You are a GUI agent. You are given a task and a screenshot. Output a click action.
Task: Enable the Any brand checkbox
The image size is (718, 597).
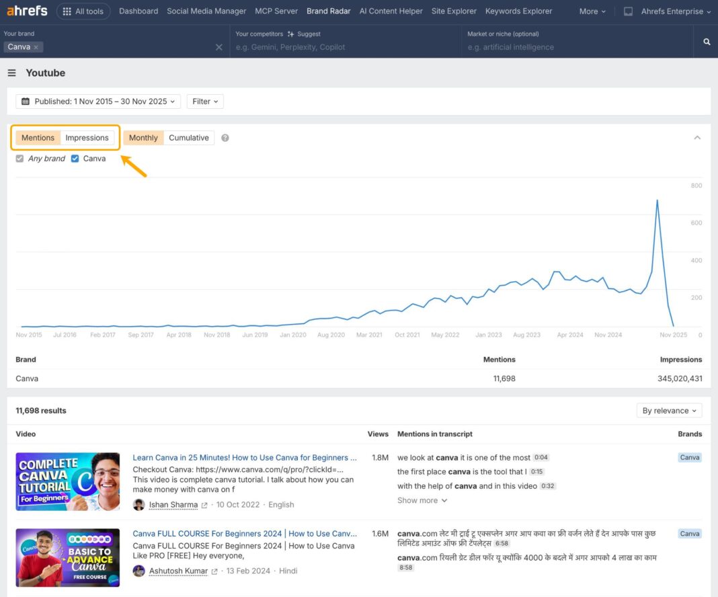click(19, 158)
